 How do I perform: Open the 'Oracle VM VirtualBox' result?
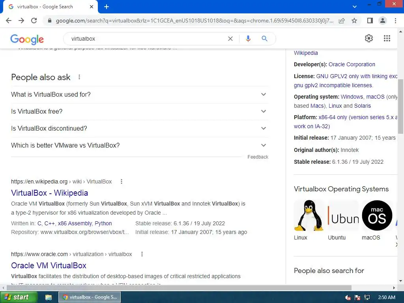click(x=49, y=266)
